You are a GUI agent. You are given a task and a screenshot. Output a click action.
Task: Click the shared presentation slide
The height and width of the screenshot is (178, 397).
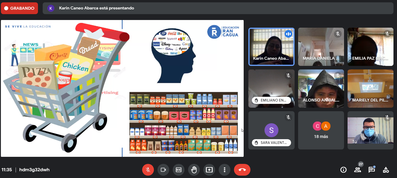click(122, 88)
